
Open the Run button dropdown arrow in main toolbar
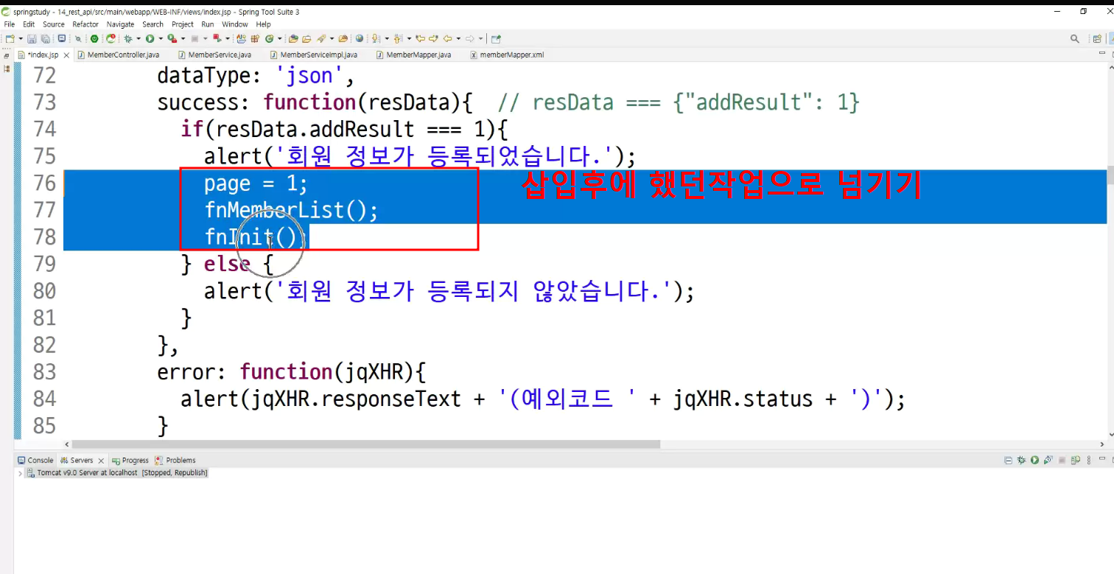pyautogui.click(x=160, y=39)
